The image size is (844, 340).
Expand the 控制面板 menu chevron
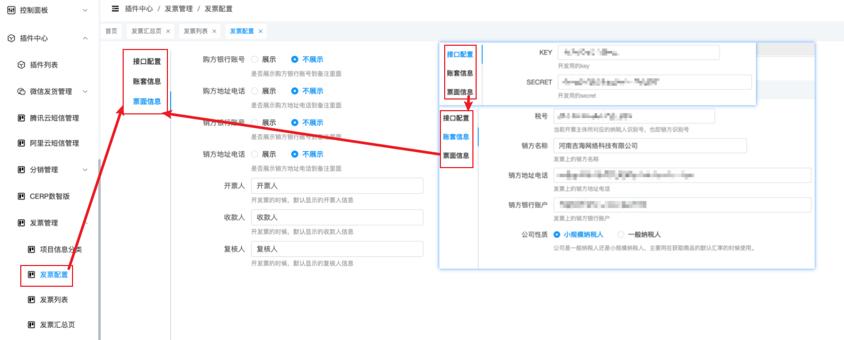click(85, 10)
